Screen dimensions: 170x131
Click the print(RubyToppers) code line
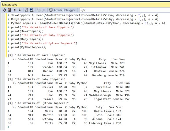point(27,39)
